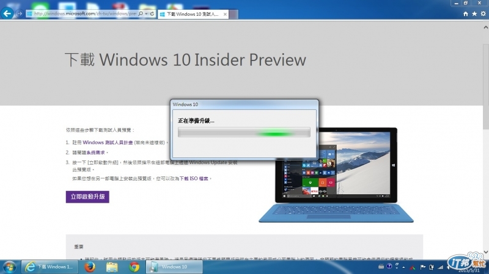Open the IE tools gear icon
This screenshot has height=274, width=489.
pos(483,13)
